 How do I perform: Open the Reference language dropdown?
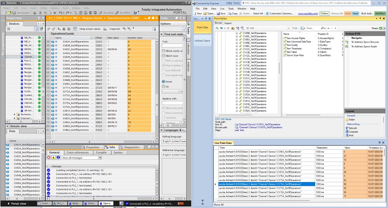[174, 155]
